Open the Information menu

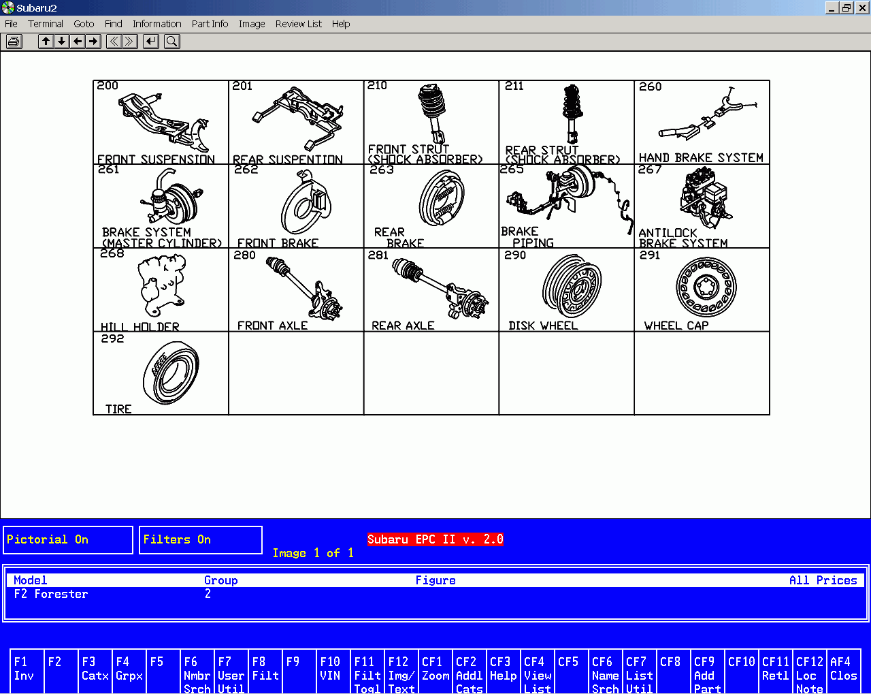click(x=157, y=24)
